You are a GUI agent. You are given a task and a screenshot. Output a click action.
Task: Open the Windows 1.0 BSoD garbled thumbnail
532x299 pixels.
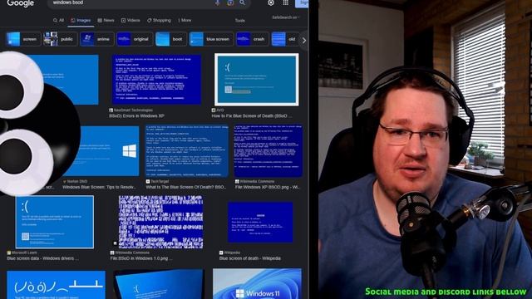160,222
